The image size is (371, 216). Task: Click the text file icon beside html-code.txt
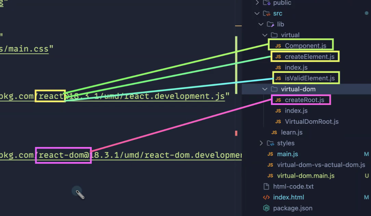point(266,186)
